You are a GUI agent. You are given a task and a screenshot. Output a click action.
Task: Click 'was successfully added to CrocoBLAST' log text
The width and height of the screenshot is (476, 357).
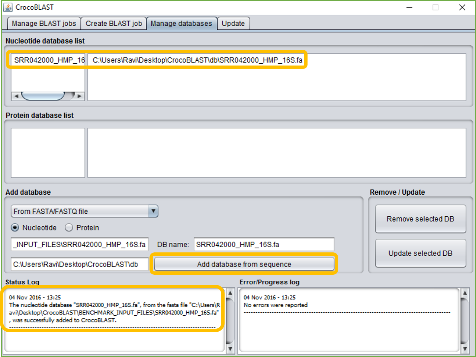[x=64, y=320]
